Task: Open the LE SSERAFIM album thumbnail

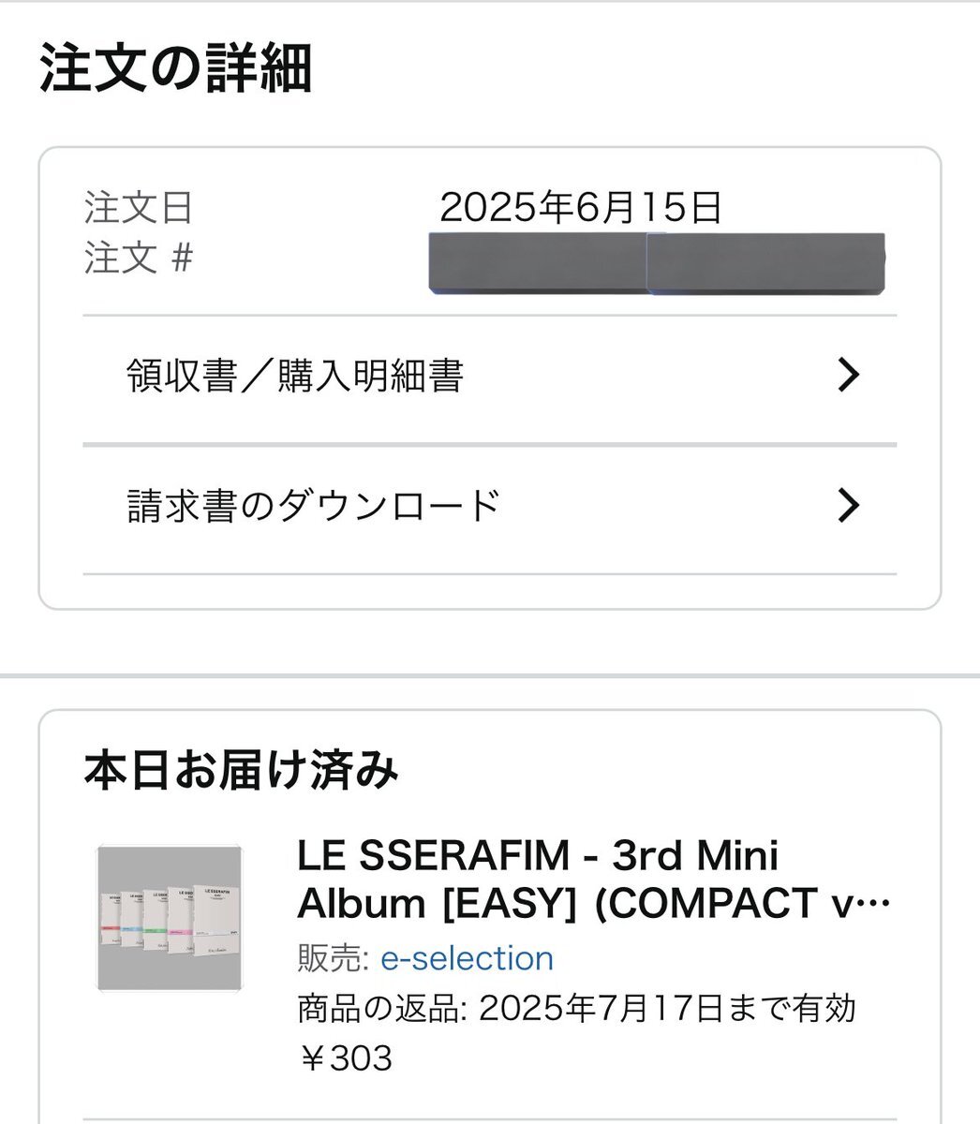Action: (170, 918)
